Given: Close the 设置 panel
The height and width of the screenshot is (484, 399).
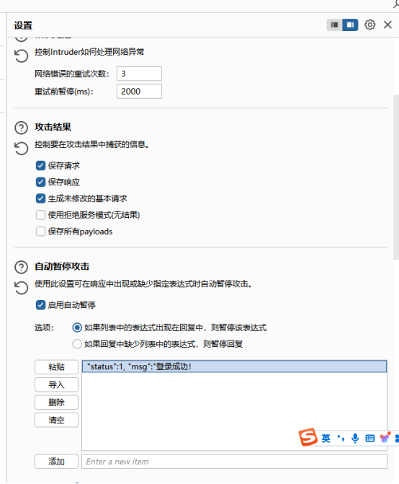Looking at the screenshot, I should 387,25.
